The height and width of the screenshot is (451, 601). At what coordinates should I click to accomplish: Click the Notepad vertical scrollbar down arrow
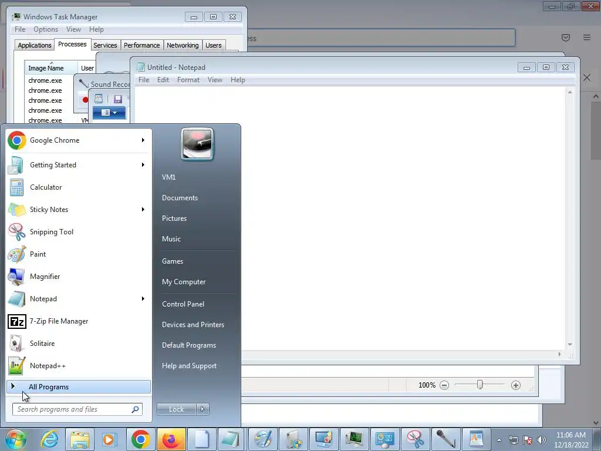tap(570, 344)
